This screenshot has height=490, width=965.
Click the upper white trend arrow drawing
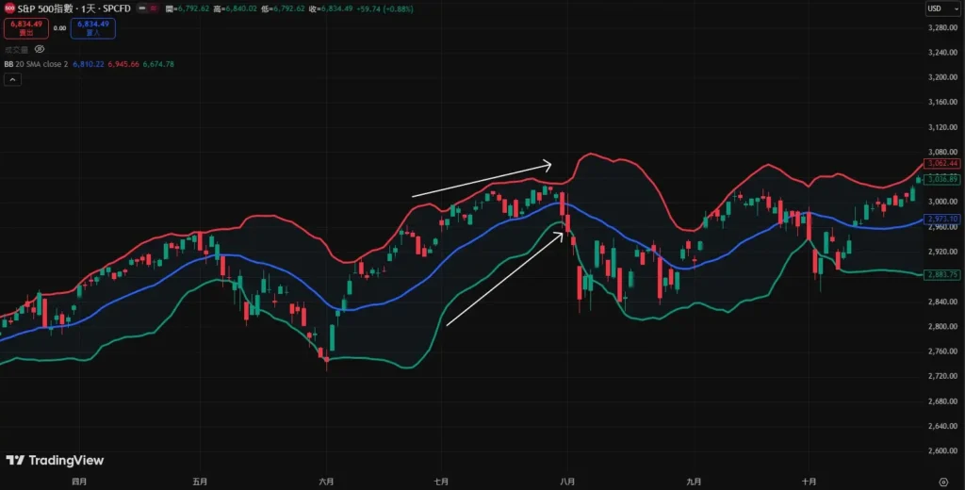[x=482, y=180]
